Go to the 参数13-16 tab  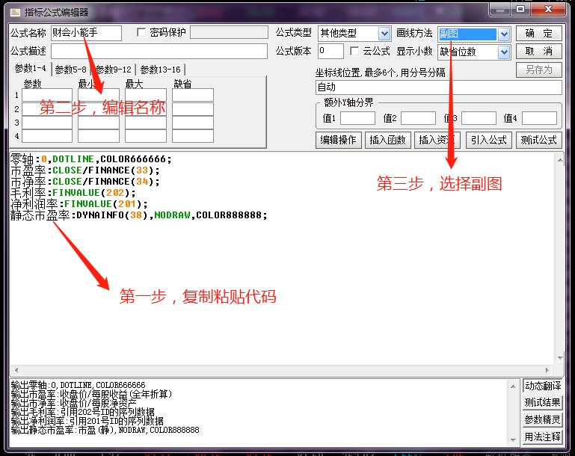(160, 70)
